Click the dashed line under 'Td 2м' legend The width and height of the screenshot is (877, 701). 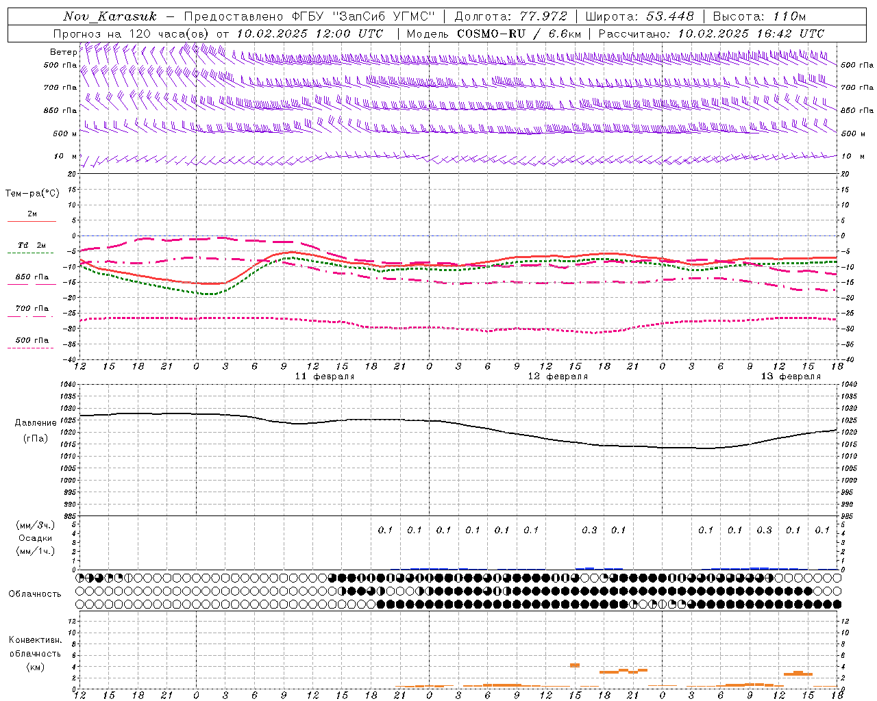[x=31, y=253]
